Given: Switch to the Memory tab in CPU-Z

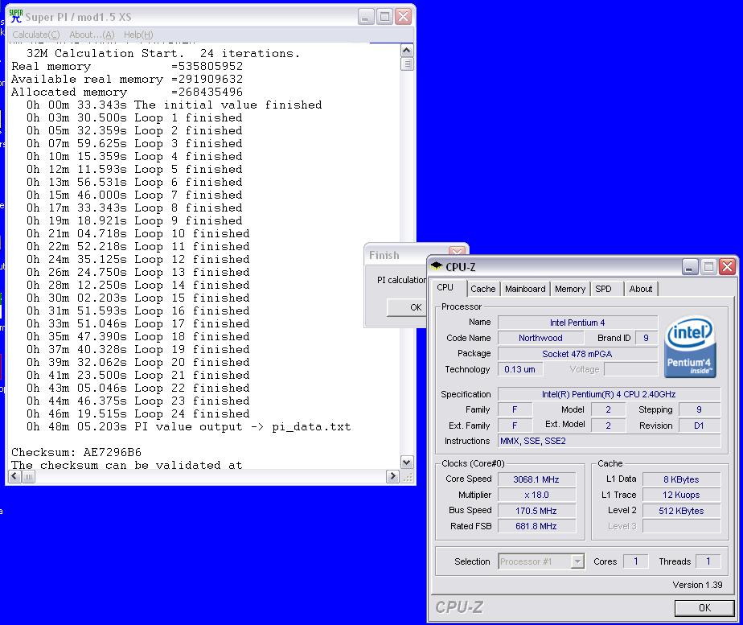Looking at the screenshot, I should click(570, 289).
